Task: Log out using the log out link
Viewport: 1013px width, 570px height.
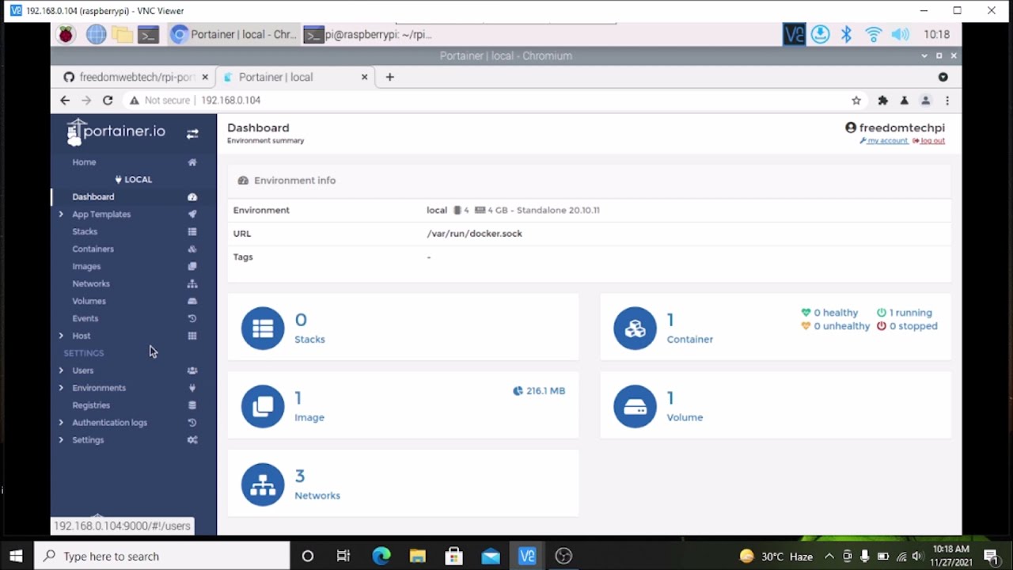Action: 929,141
